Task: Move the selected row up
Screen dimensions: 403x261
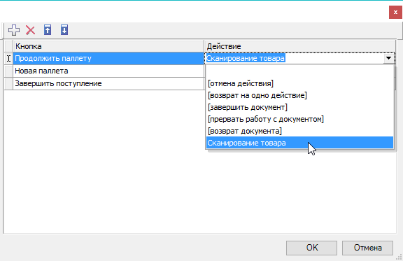Action: click(x=48, y=30)
